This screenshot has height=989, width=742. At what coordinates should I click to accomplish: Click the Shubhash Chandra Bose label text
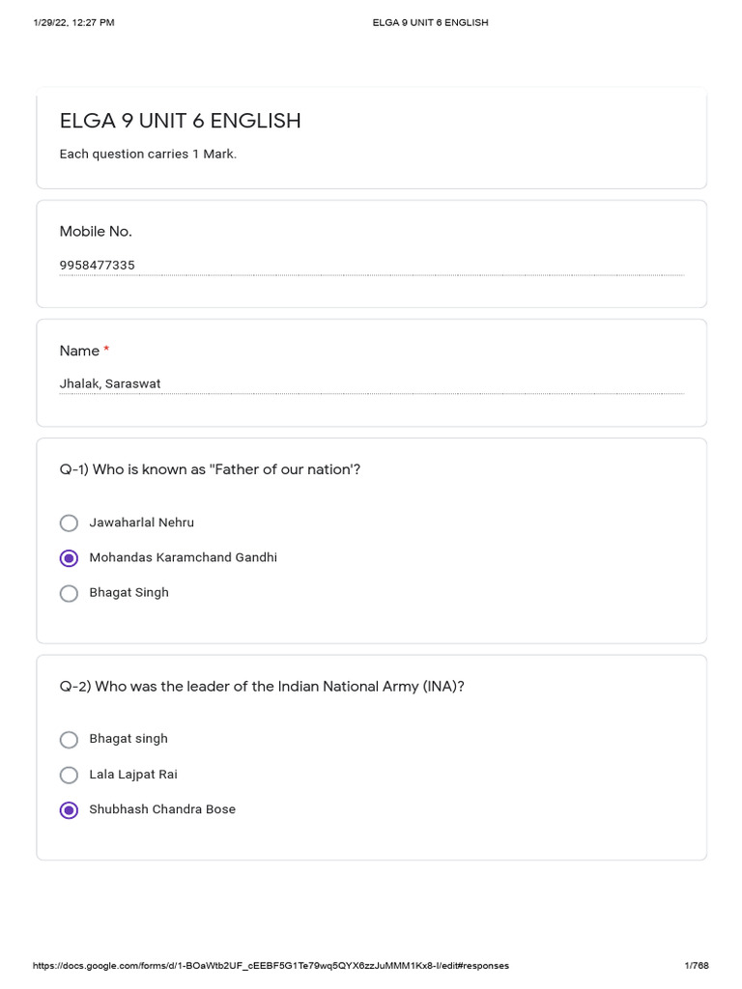click(x=162, y=809)
